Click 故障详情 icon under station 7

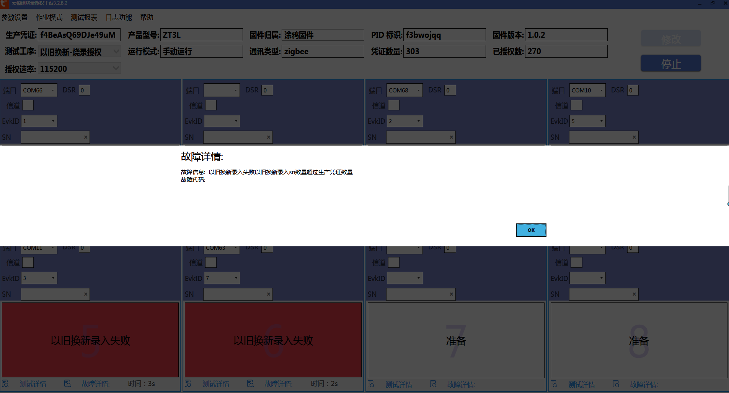(434, 384)
